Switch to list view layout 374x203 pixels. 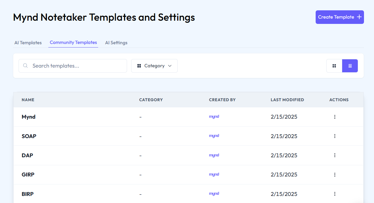coord(350,66)
